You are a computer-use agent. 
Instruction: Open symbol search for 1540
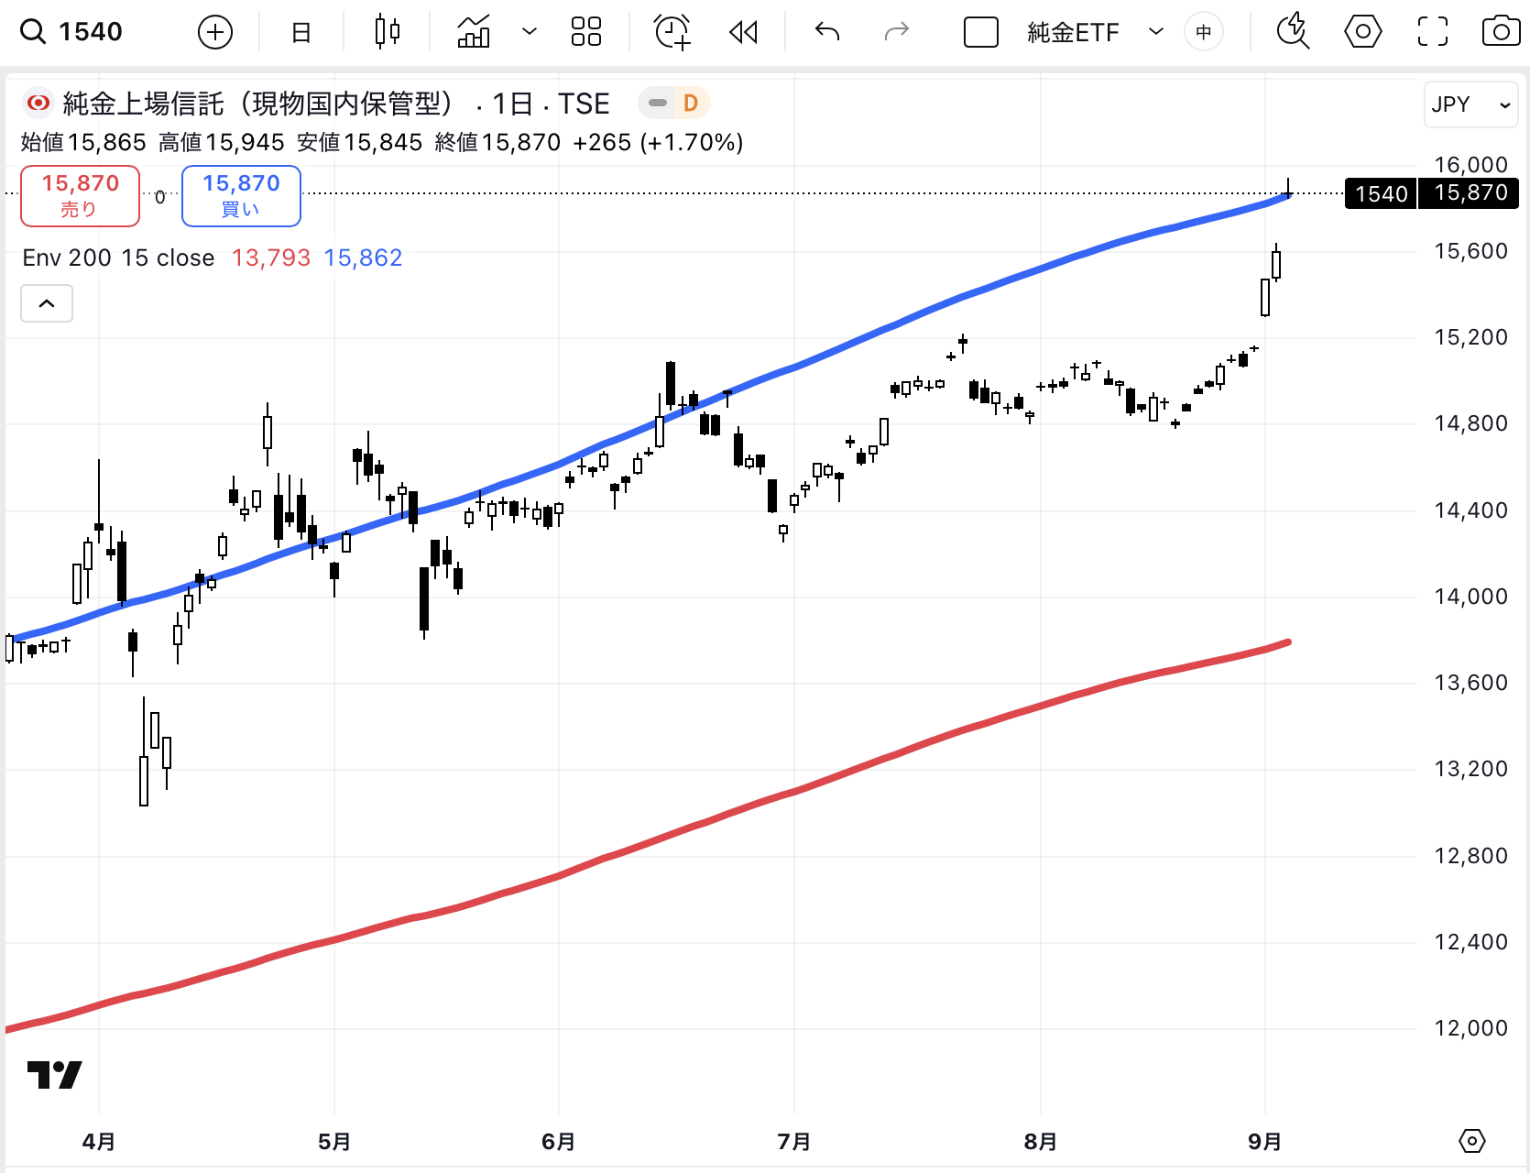[x=71, y=32]
